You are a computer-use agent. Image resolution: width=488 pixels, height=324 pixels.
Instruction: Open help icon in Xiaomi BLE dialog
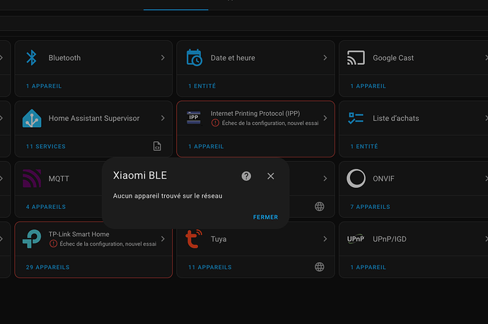[x=246, y=176]
